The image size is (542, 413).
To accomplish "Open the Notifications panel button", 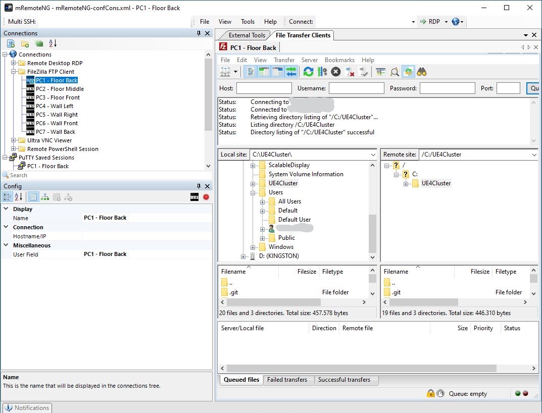I will click(x=28, y=408).
